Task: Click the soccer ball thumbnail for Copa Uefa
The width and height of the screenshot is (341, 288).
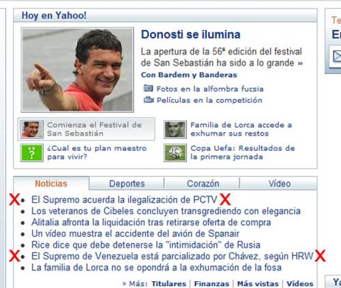Action: (x=175, y=153)
